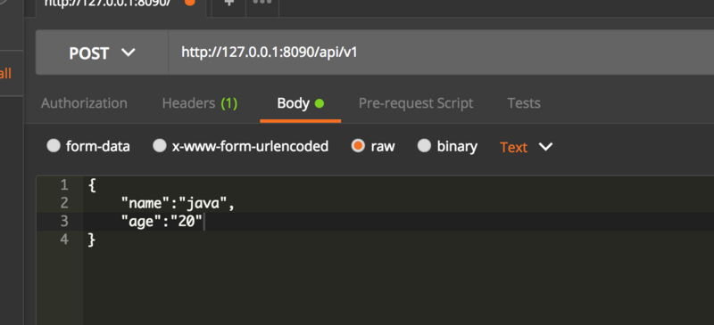Click the orange "all" link in sidebar
This screenshot has height=325, width=714.
point(5,73)
